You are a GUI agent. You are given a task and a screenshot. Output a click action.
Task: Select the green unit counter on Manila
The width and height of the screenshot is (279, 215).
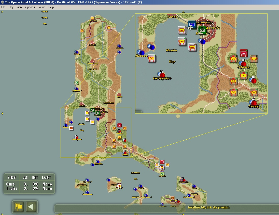[x=202, y=30]
